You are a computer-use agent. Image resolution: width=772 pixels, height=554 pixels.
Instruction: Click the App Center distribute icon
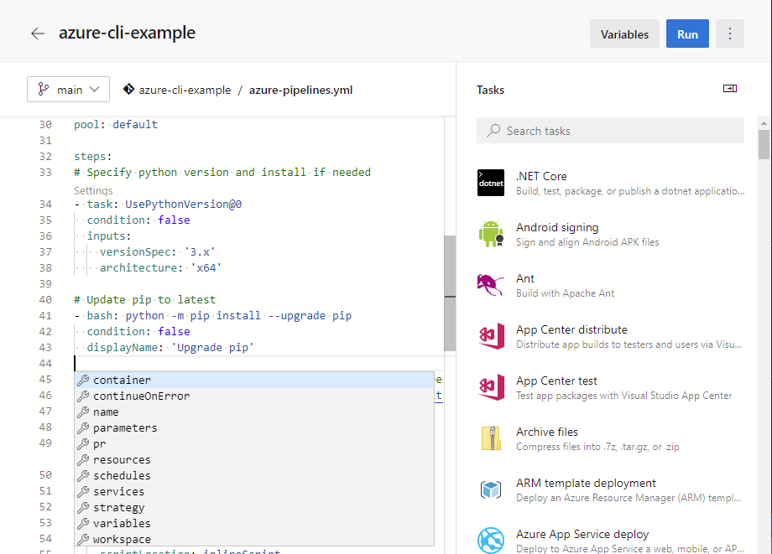click(491, 336)
